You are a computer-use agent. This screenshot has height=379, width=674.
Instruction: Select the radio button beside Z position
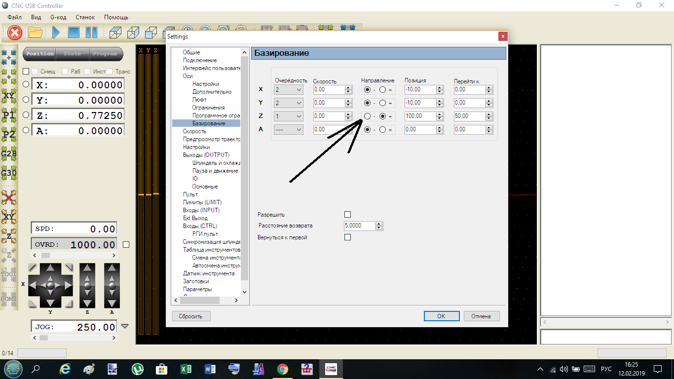click(26, 115)
